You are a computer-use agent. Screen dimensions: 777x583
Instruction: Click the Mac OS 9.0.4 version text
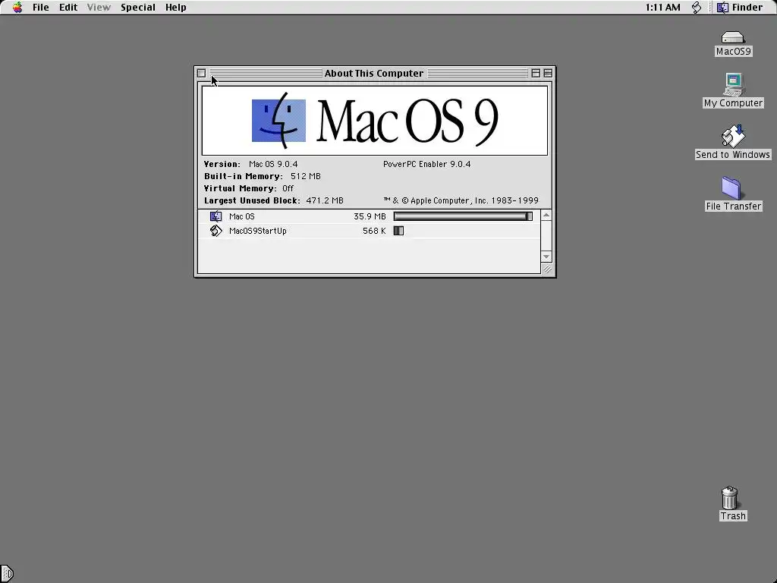273,164
